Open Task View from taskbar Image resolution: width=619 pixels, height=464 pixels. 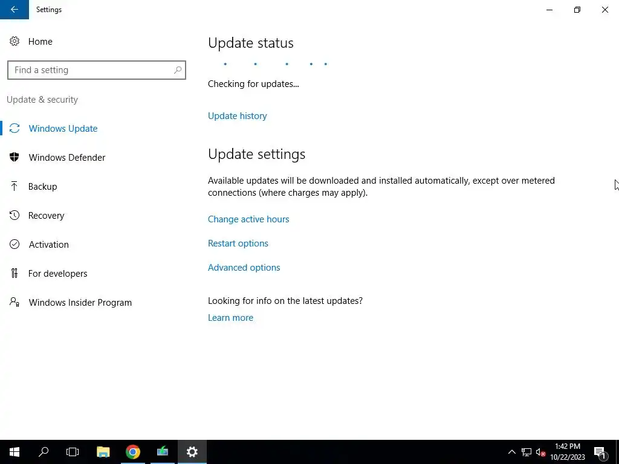[73, 452]
